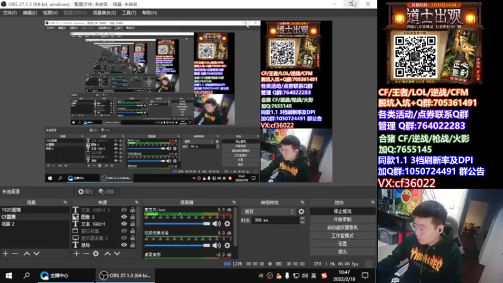Select the 1920直播 scene
This screenshot has height=283, width=503.
point(35,210)
